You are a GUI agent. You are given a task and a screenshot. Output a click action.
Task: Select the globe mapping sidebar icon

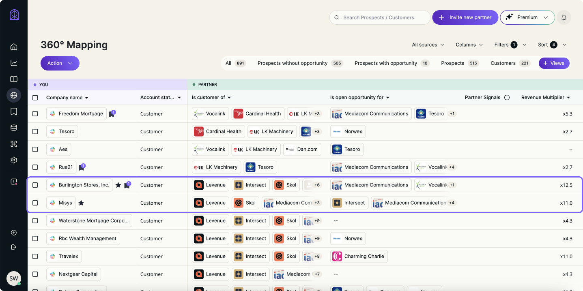tap(14, 95)
